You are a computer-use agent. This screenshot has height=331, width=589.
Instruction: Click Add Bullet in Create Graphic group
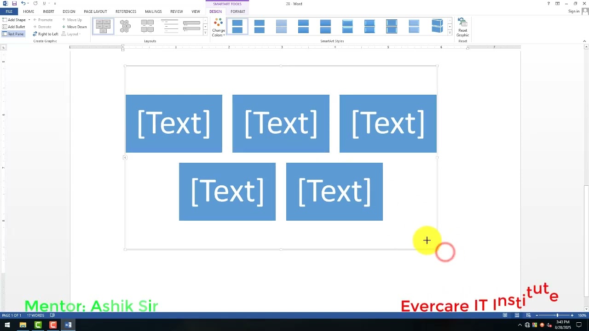point(14,27)
